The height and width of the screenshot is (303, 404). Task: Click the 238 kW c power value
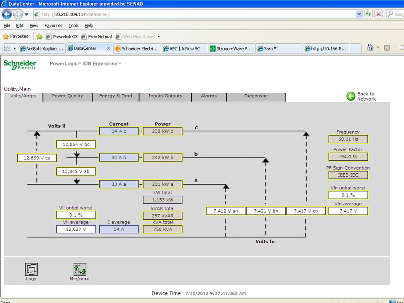coord(162,131)
